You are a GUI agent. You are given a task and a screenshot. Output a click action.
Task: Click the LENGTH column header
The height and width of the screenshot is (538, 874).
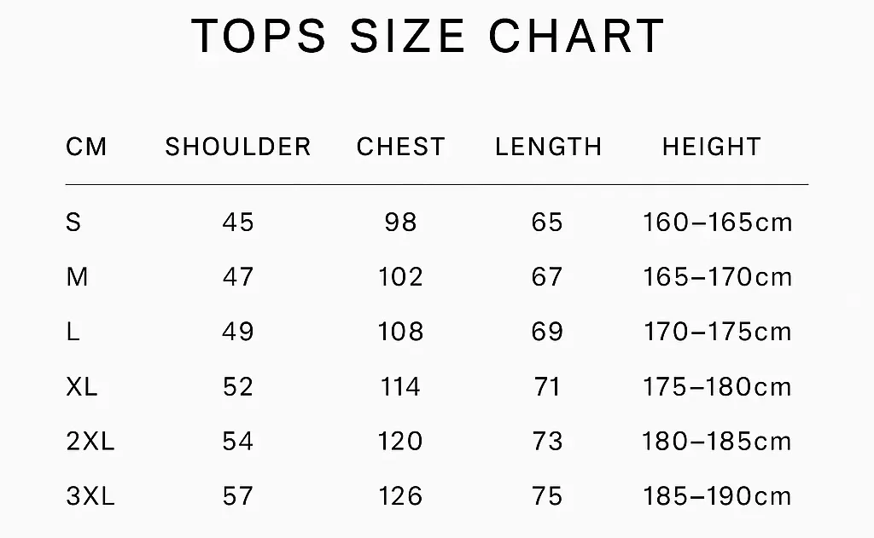[548, 147]
